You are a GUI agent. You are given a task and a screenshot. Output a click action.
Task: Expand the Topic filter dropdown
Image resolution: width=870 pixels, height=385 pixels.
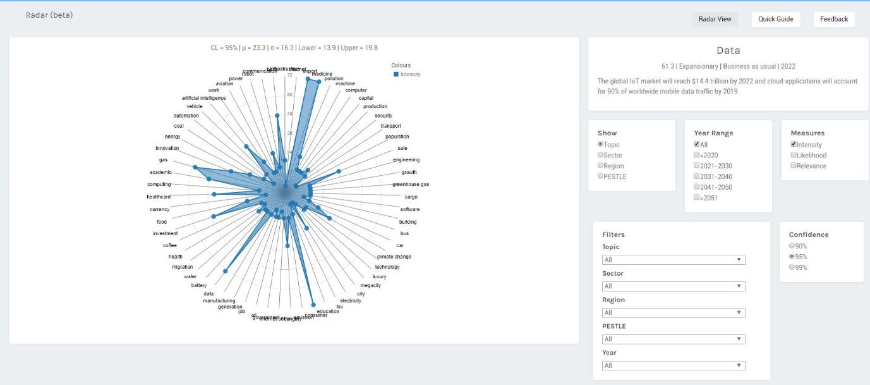pos(674,260)
